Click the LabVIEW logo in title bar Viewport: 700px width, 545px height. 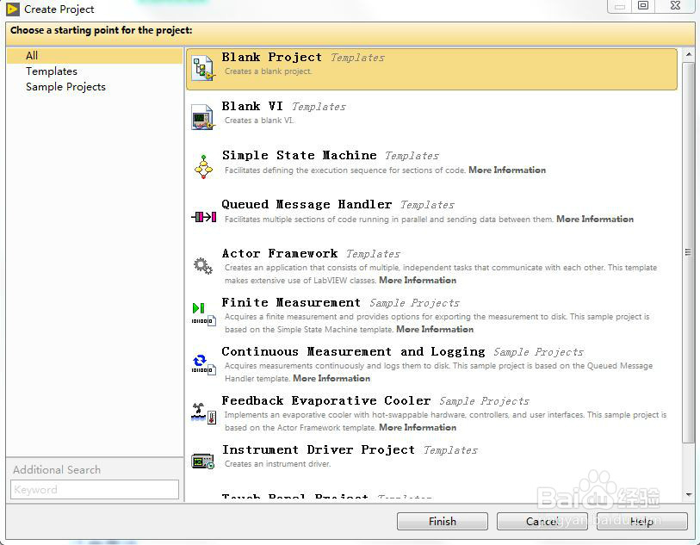[x=13, y=9]
